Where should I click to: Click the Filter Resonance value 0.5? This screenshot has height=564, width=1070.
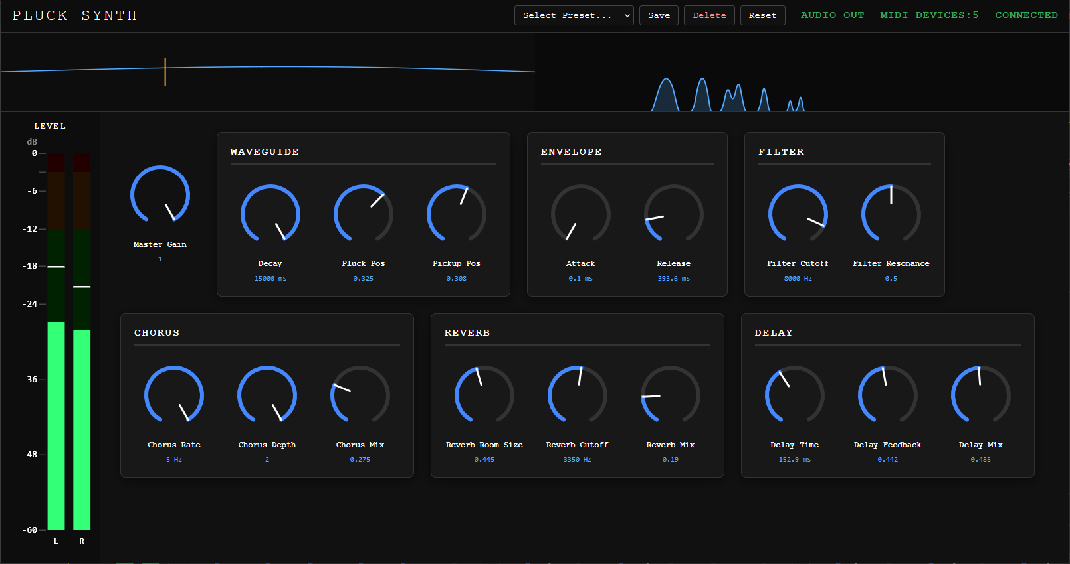coord(891,279)
